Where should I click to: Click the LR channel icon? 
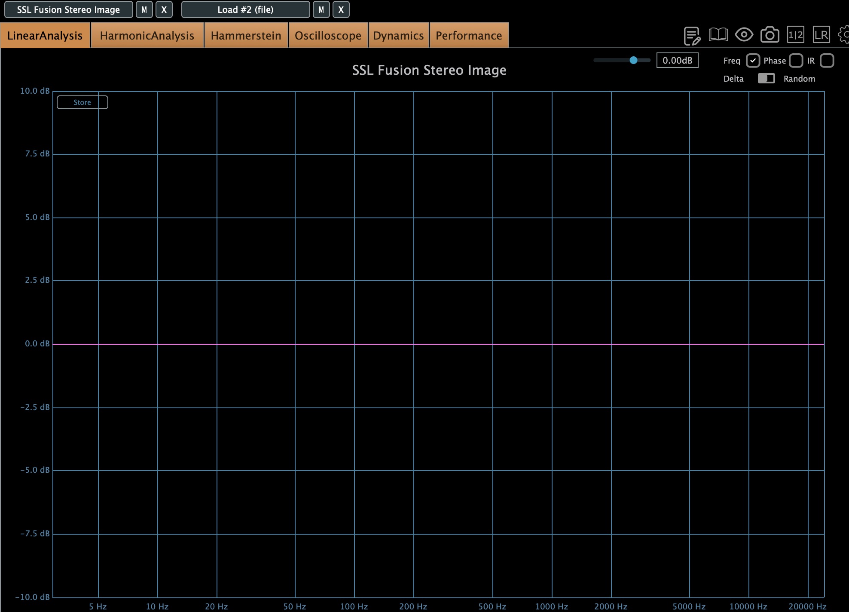[821, 35]
